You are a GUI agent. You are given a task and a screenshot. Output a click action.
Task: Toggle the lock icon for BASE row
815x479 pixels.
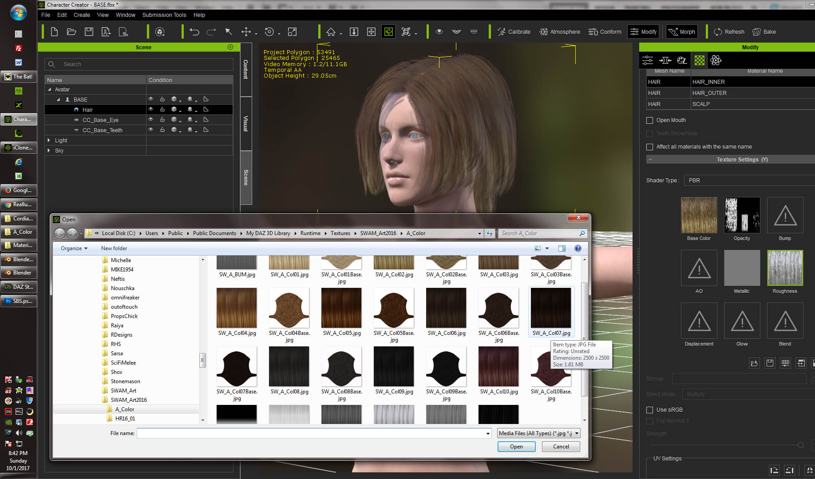coord(162,99)
